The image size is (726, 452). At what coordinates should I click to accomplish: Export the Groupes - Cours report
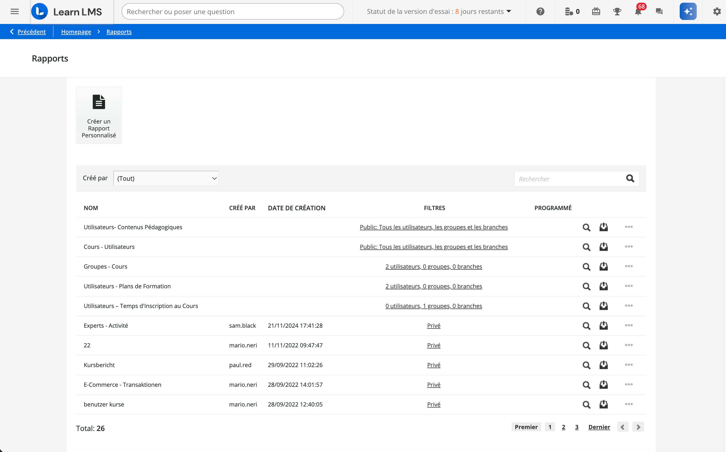click(604, 266)
